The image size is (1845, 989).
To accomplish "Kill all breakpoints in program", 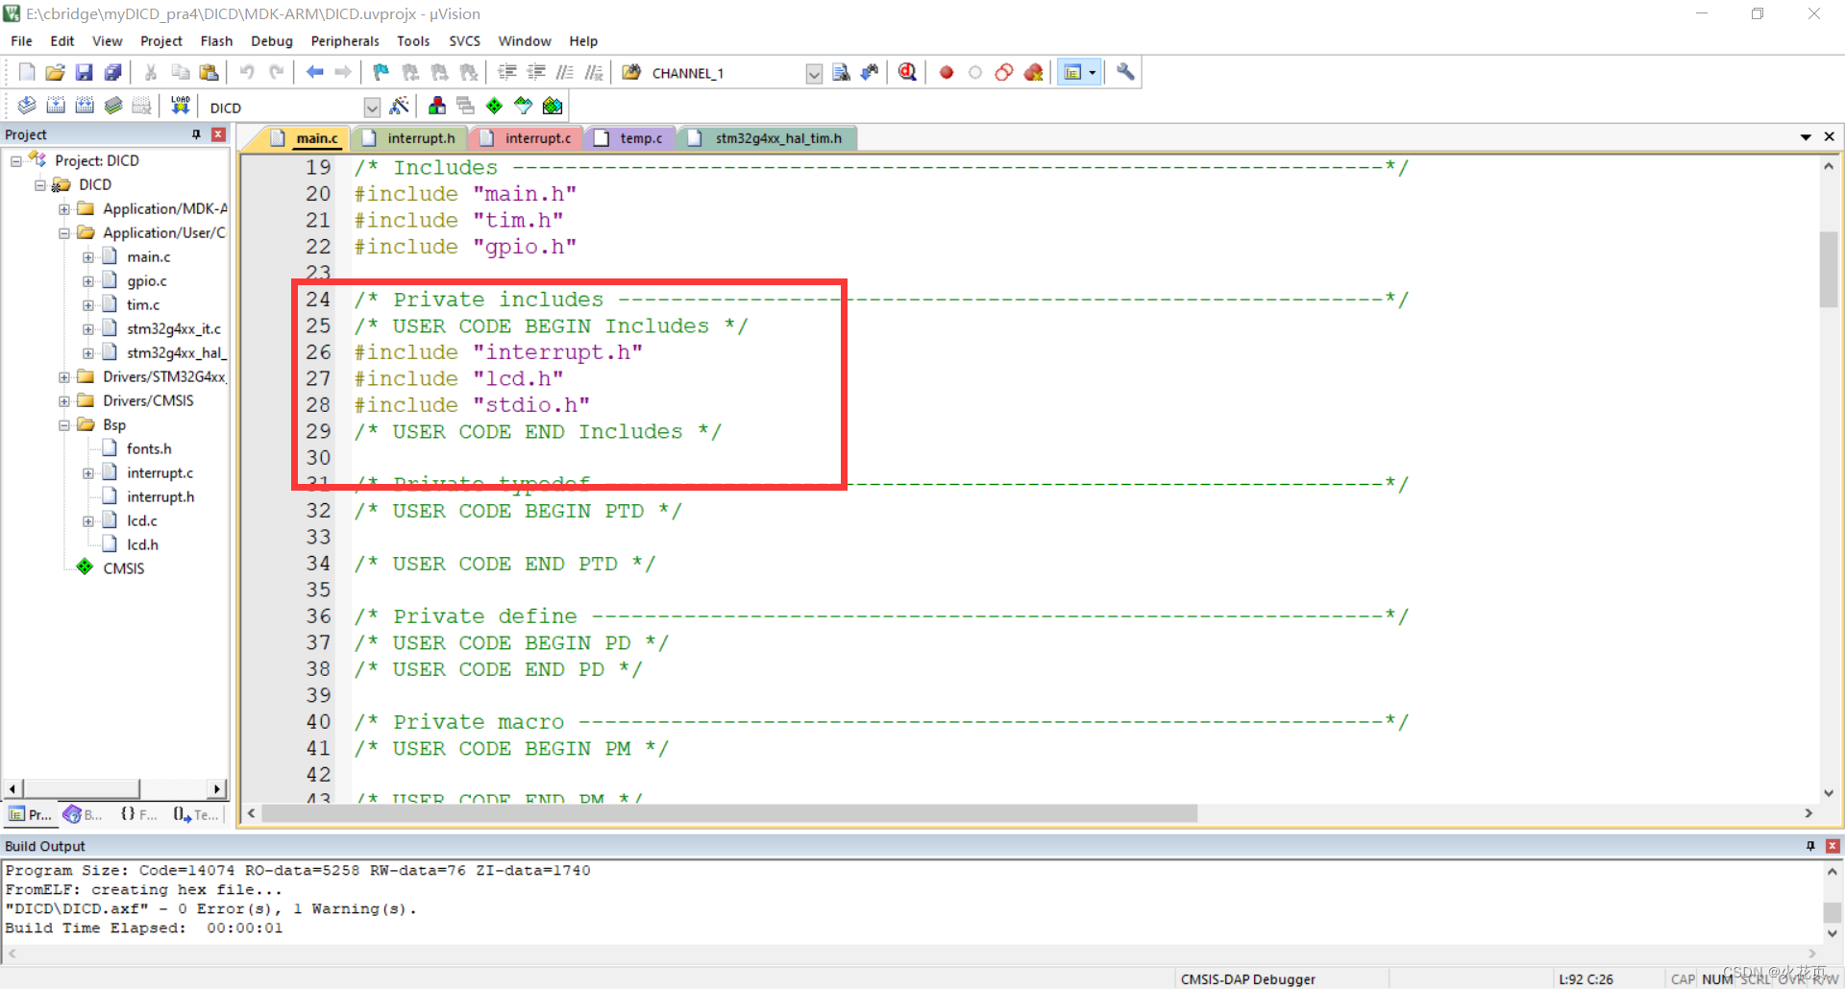I will tap(1033, 72).
